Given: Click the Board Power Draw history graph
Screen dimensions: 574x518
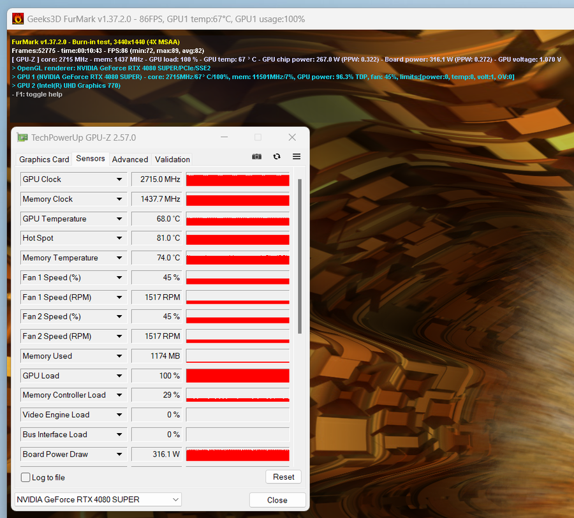Looking at the screenshot, I should click(x=238, y=454).
